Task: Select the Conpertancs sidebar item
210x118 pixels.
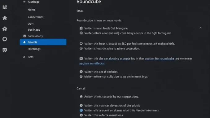Action: click(36, 17)
